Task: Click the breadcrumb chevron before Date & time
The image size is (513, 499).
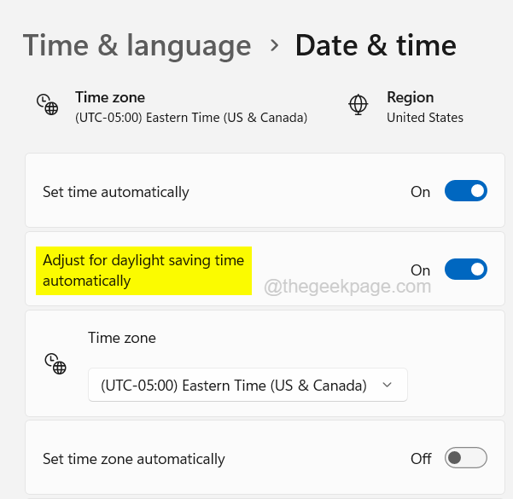Action: (x=274, y=44)
